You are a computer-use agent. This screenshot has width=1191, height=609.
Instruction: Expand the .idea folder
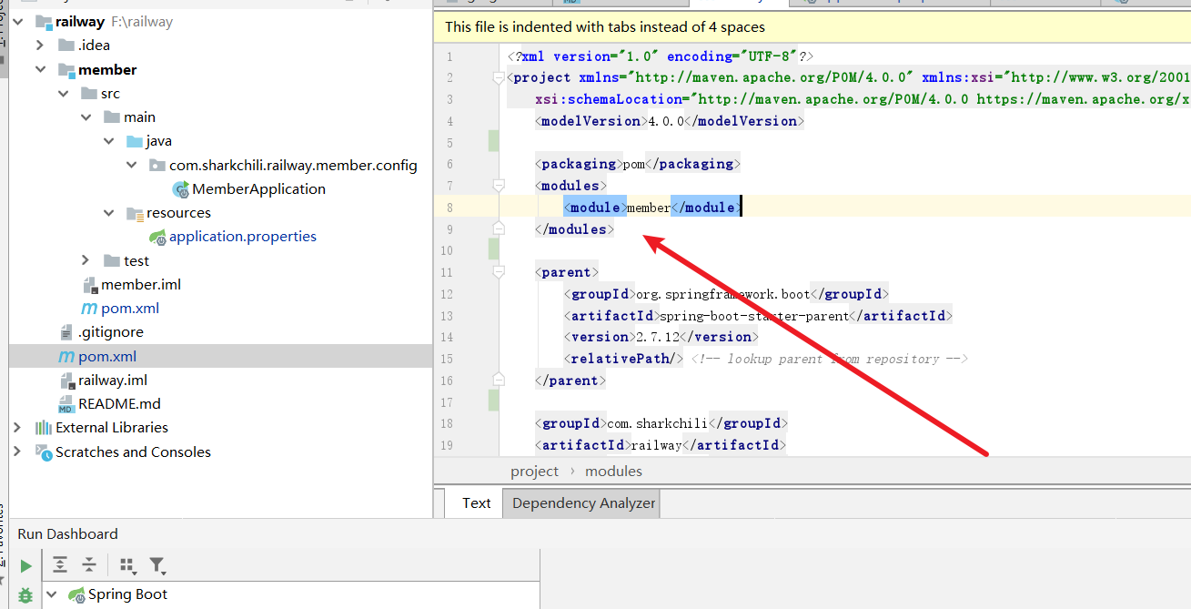(40, 45)
